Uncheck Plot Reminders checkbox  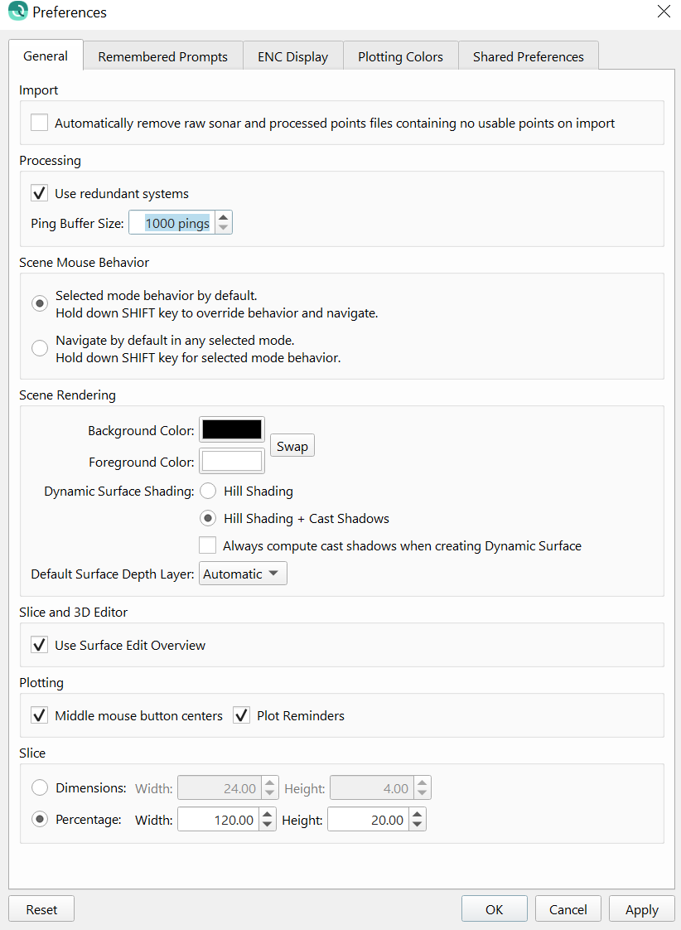[x=242, y=715]
